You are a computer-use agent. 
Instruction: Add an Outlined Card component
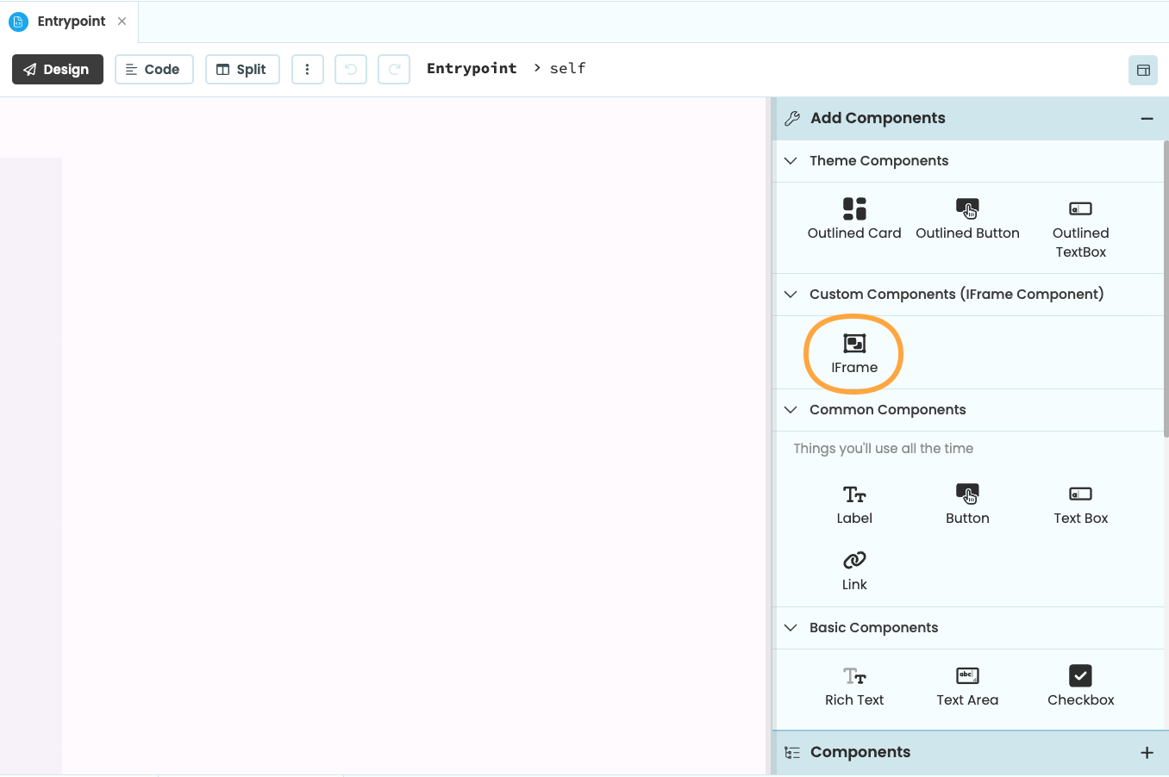[x=853, y=208]
